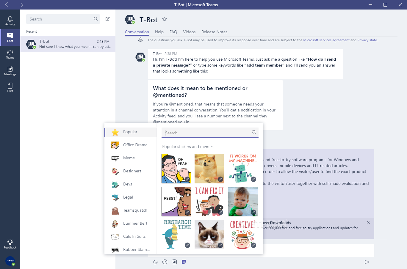Send the message with arrow icon
Viewport: 407px width, 269px height.
tap(367, 262)
